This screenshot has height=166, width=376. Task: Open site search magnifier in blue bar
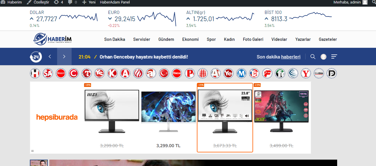click(313, 56)
